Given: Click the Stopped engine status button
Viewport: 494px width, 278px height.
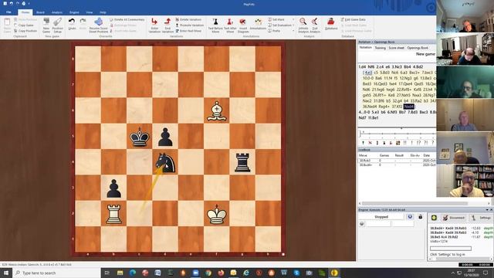Looking at the screenshot, I should click(x=381, y=217).
